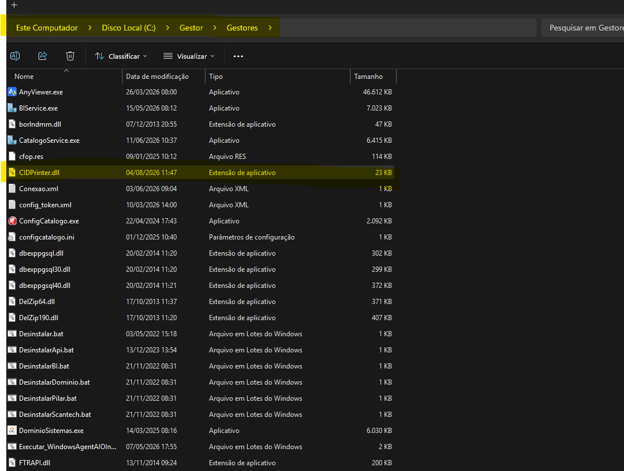Viewport: 624px width, 471px height.
Task: Select the DesinstalarApi.bat file icon
Action: (x=12, y=350)
